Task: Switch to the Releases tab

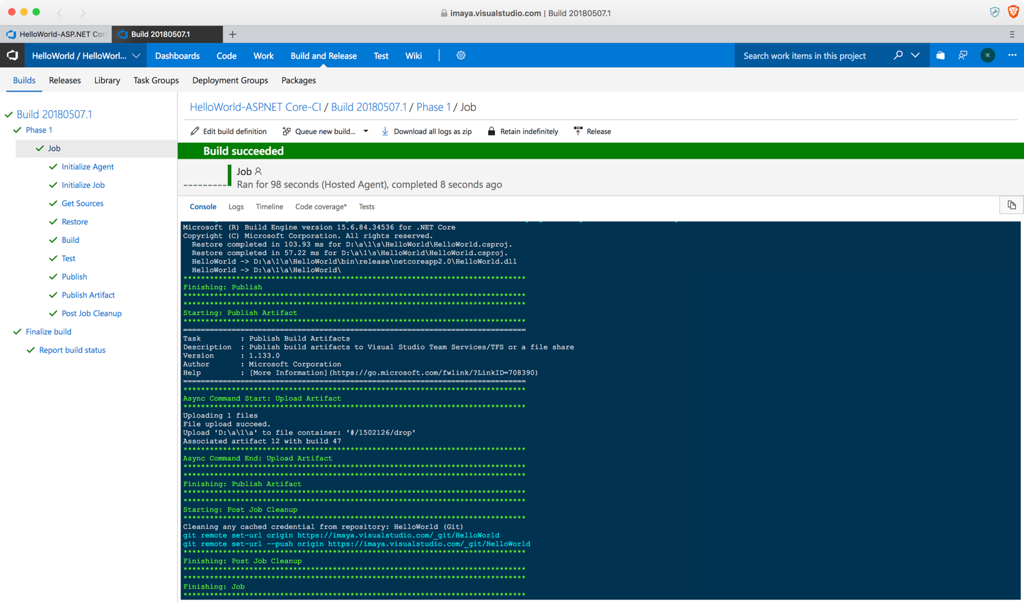Action: tap(65, 80)
